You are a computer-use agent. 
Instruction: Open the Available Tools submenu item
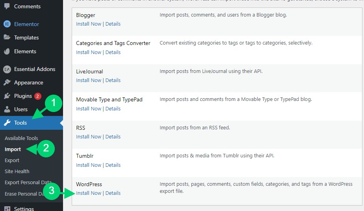pyautogui.click(x=21, y=138)
